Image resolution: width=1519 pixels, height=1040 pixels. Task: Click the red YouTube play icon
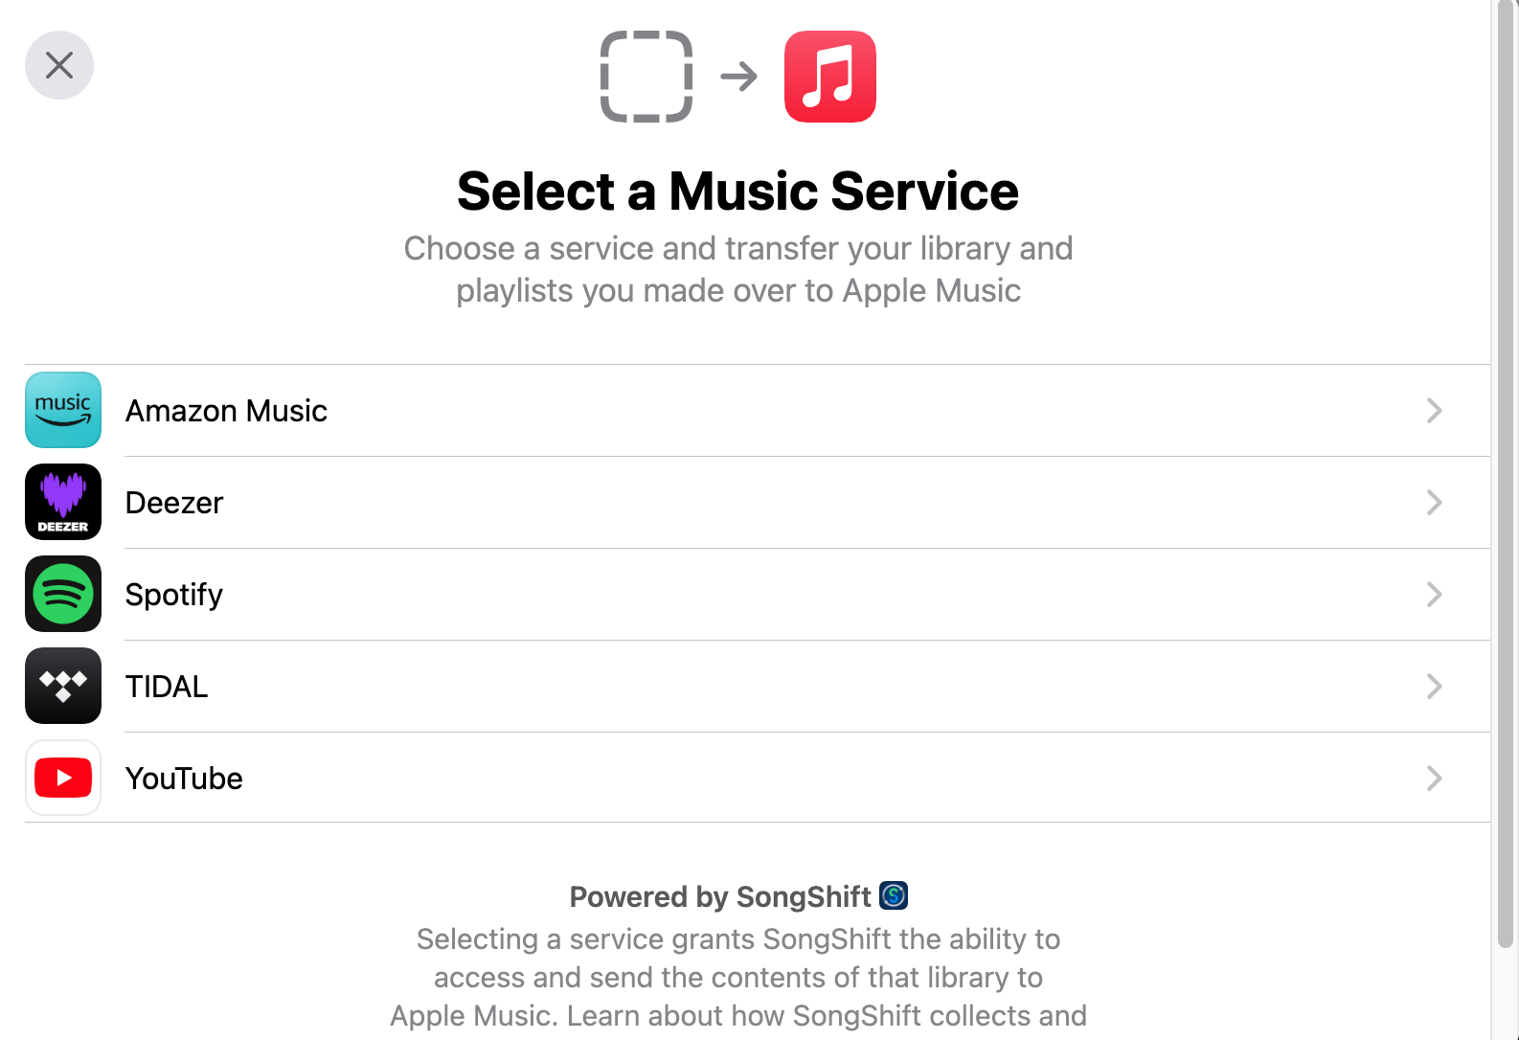63,778
